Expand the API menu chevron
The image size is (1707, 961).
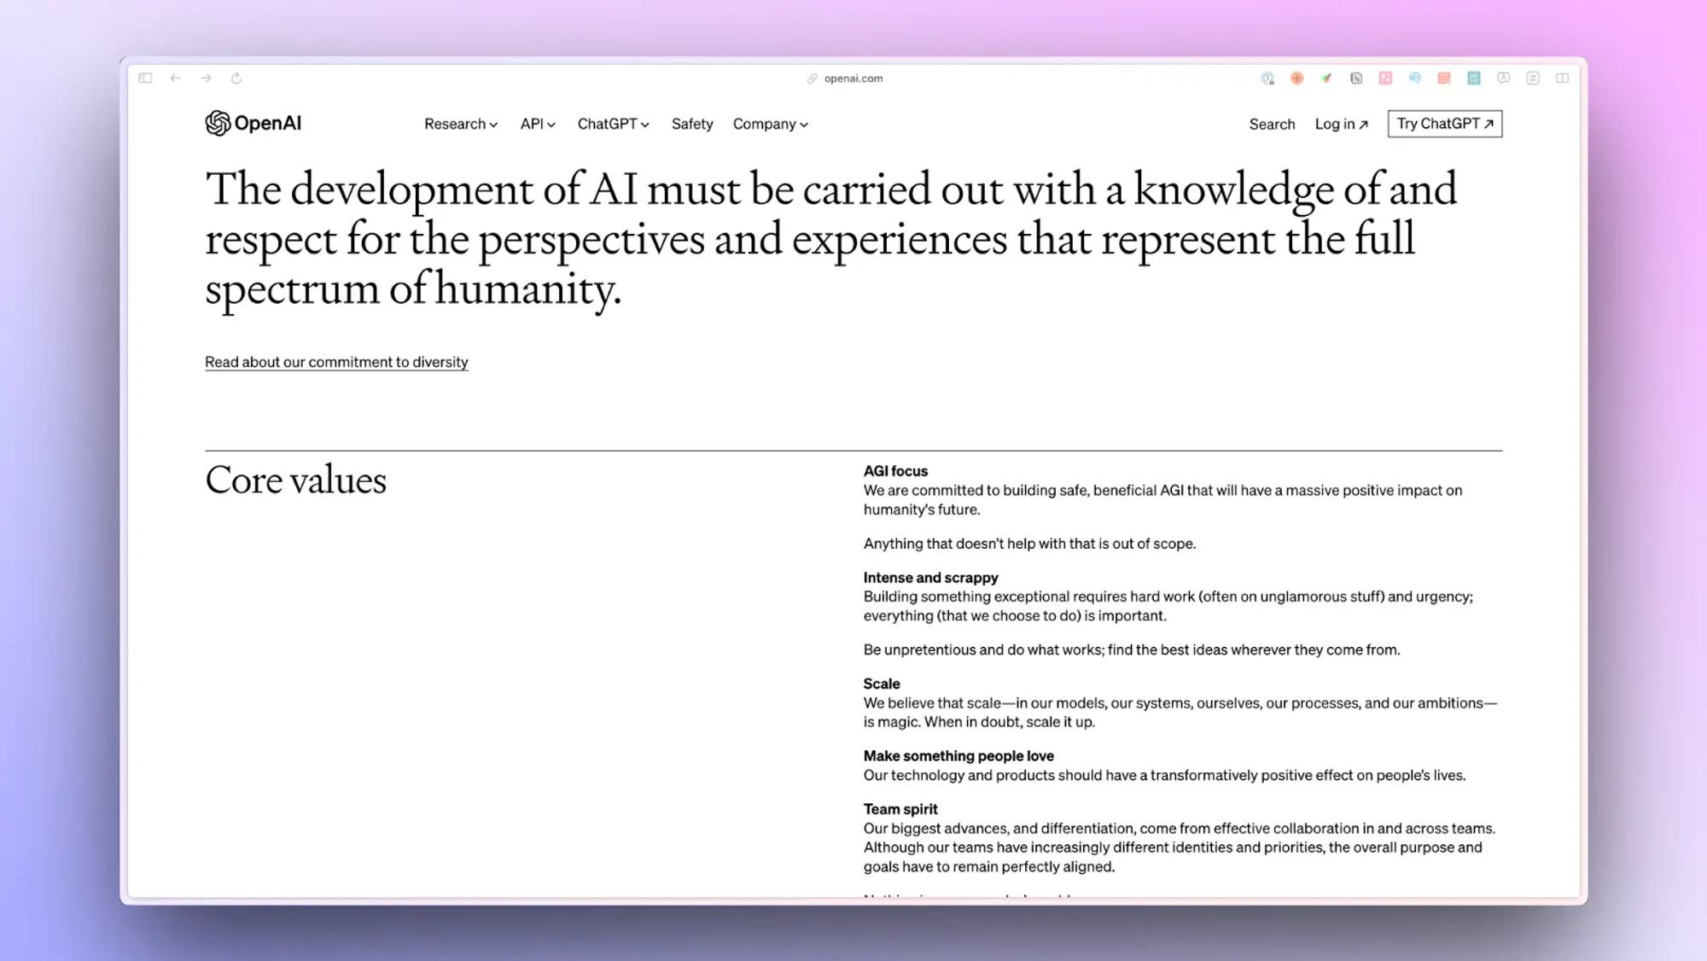click(x=551, y=125)
